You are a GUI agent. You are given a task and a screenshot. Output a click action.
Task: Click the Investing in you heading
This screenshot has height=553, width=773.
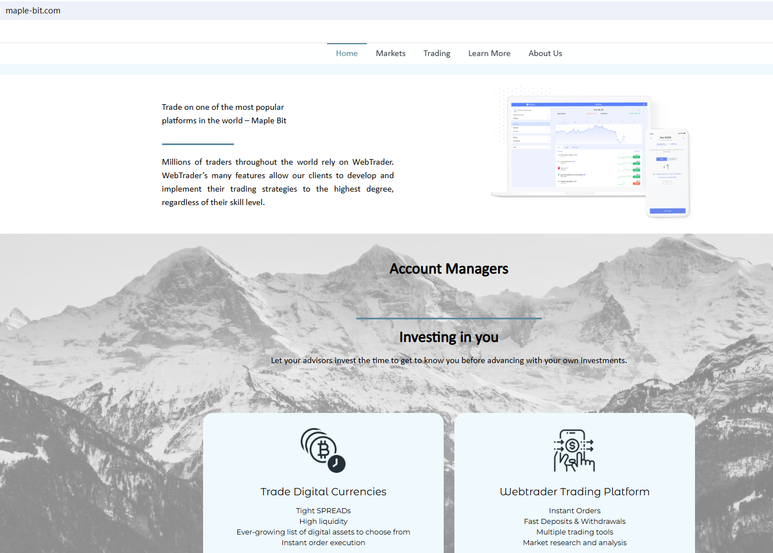coord(449,337)
